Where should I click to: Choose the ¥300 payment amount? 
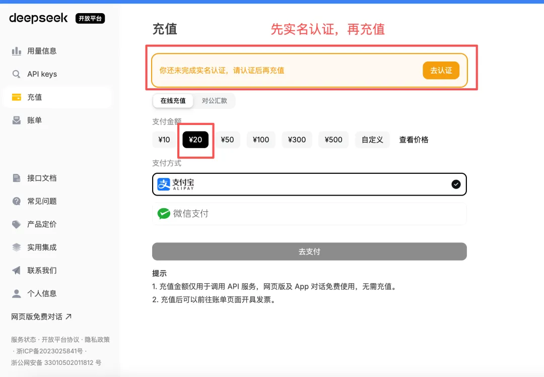(x=297, y=140)
